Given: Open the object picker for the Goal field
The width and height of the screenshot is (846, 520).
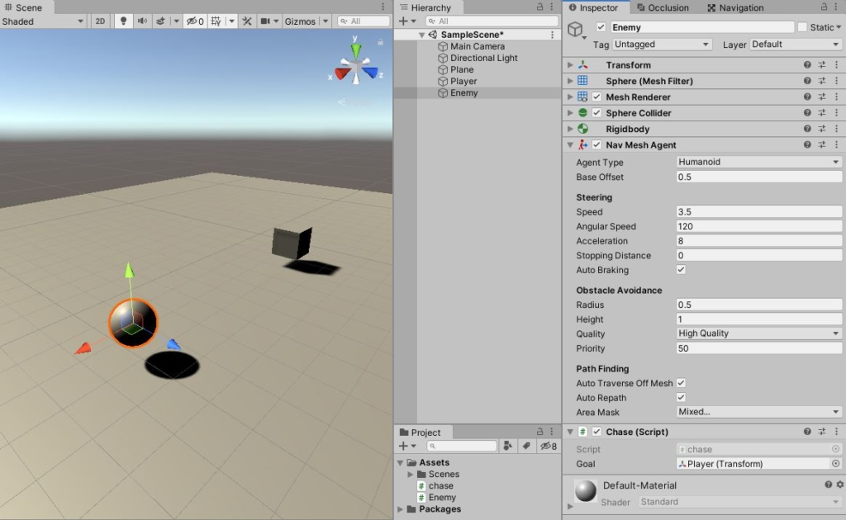Looking at the screenshot, I should pos(834,464).
